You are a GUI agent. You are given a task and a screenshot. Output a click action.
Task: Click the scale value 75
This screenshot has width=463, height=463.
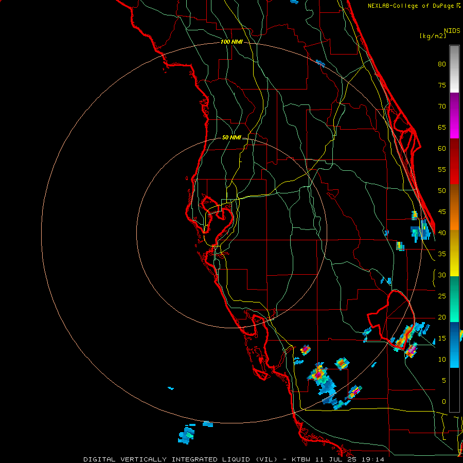point(442,85)
